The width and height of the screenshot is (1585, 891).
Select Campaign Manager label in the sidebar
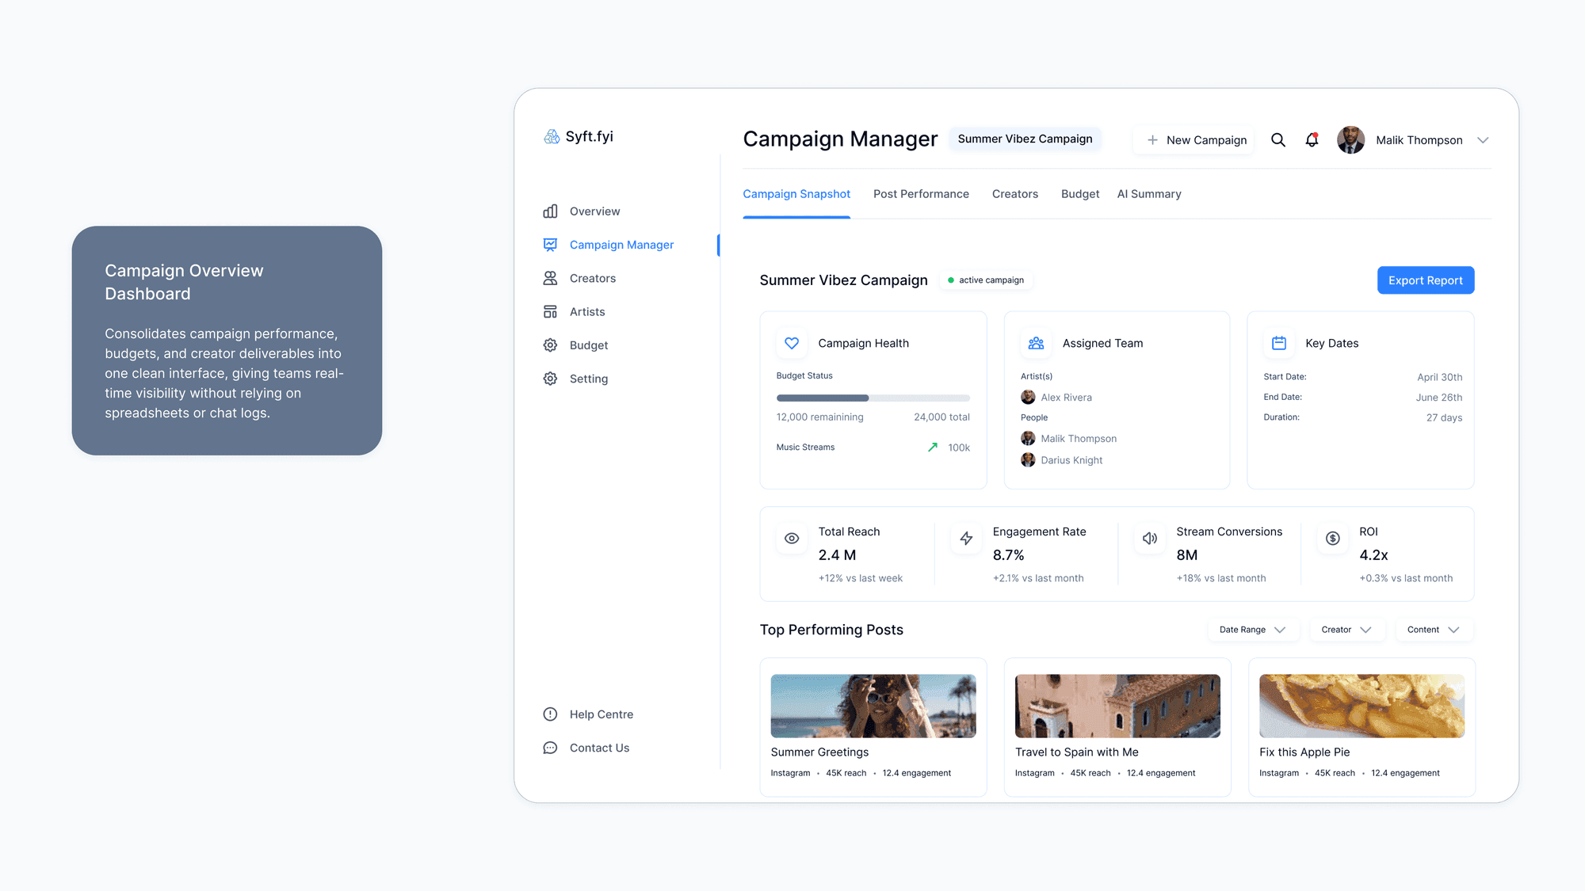point(621,245)
